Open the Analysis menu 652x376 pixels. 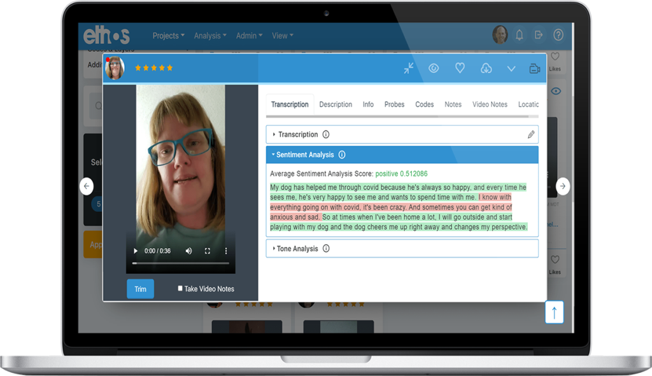pyautogui.click(x=210, y=36)
